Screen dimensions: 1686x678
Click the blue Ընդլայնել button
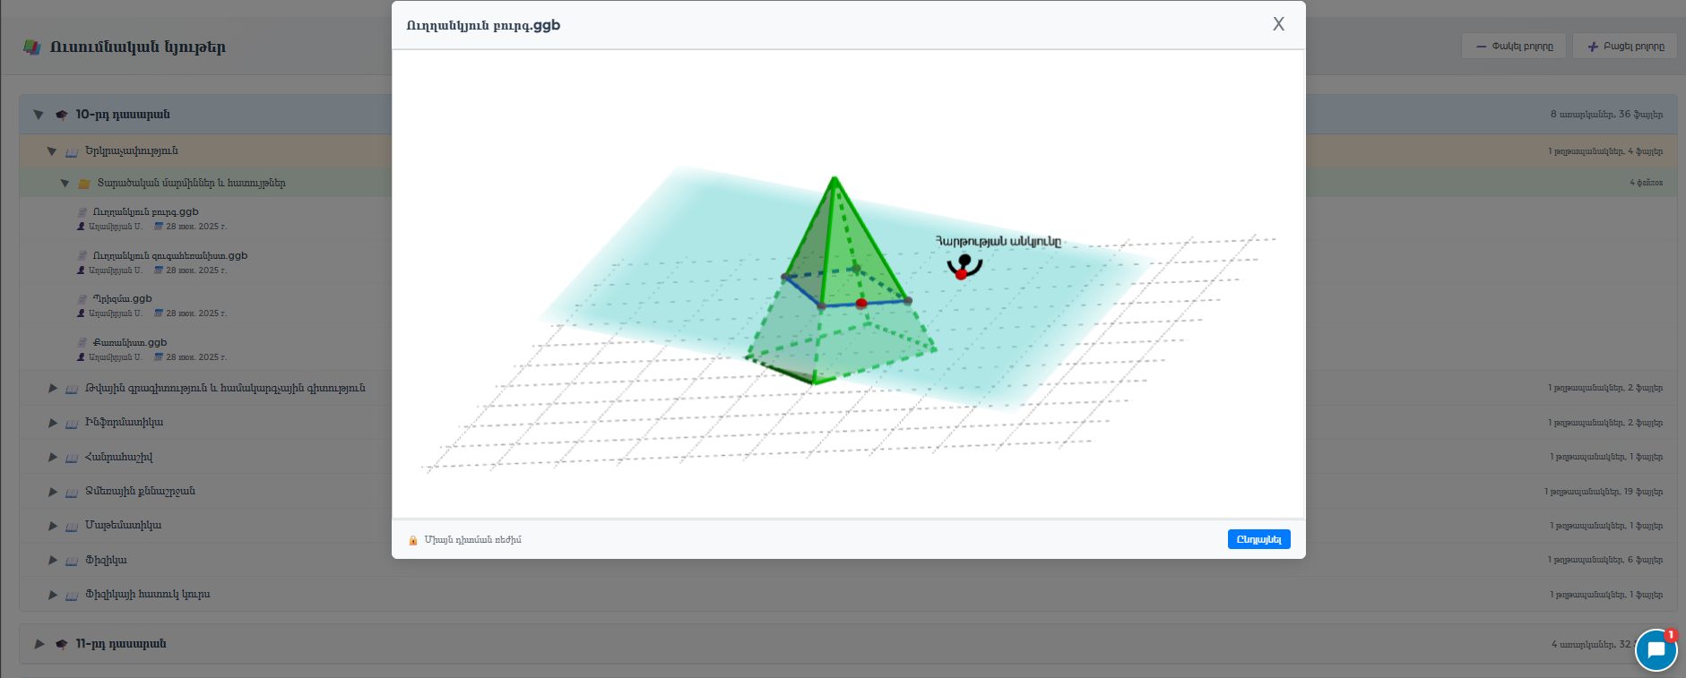(x=1258, y=539)
